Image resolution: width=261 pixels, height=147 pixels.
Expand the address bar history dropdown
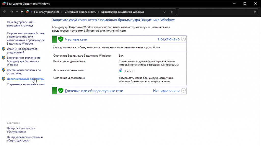[164, 12]
